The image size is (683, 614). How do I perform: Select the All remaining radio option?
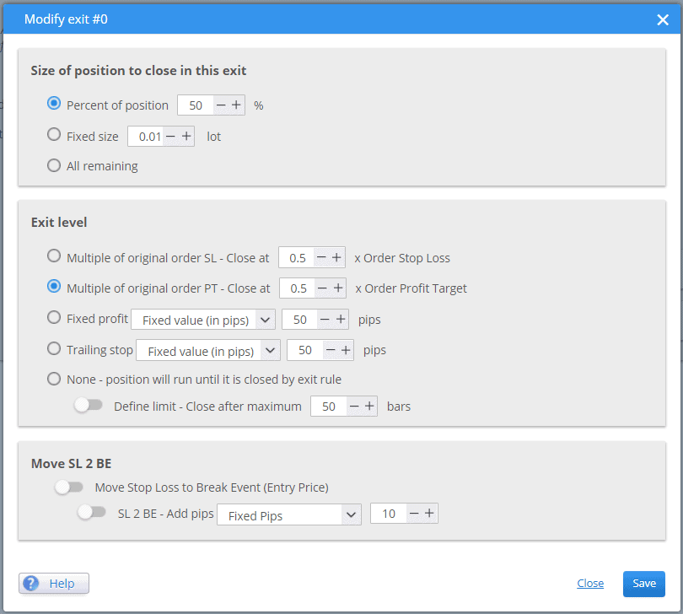click(54, 165)
